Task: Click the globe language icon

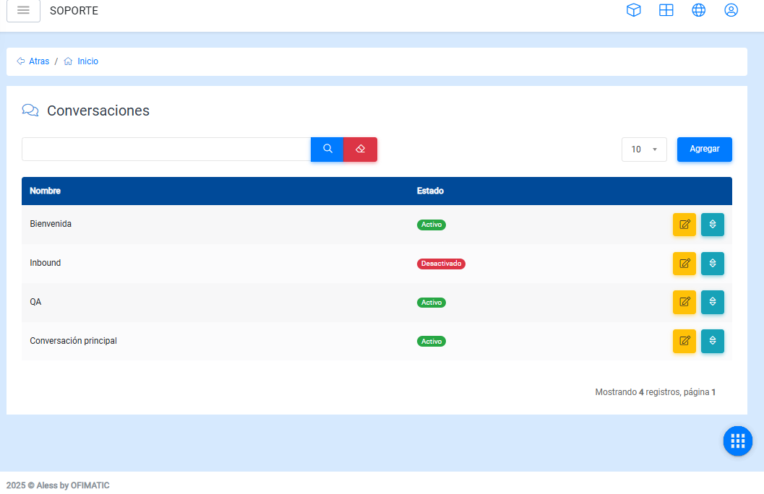Action: click(x=698, y=11)
